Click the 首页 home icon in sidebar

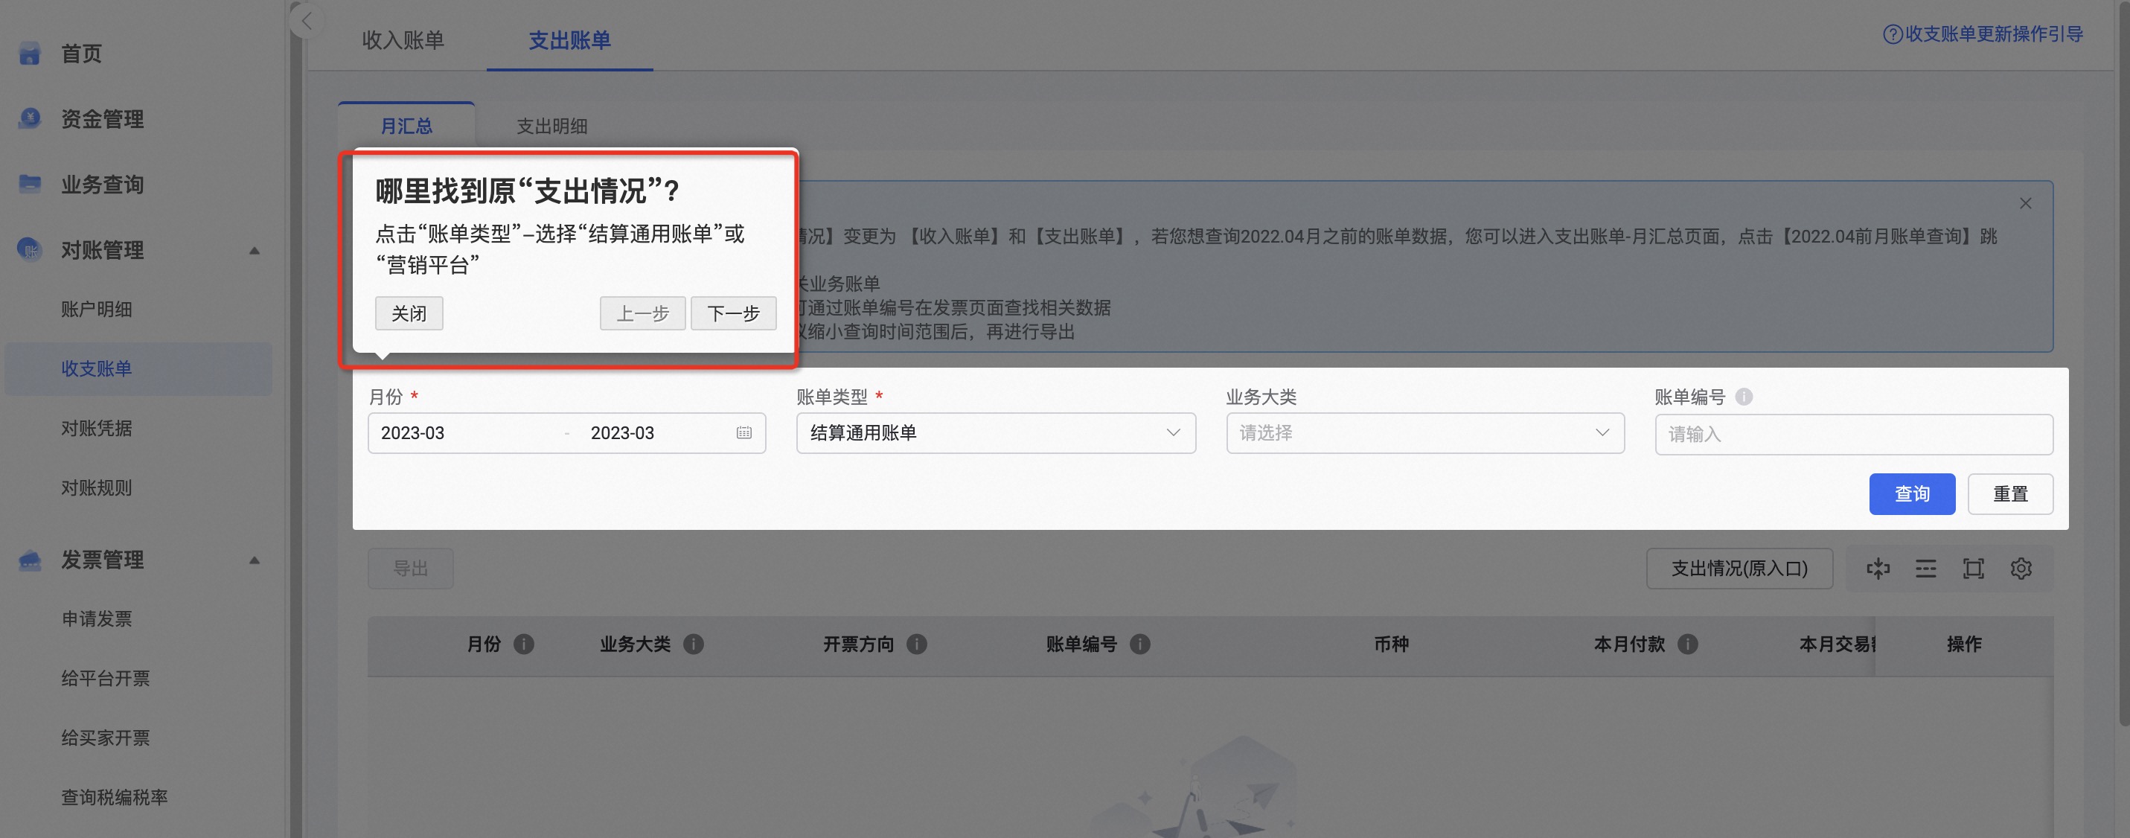(x=30, y=54)
